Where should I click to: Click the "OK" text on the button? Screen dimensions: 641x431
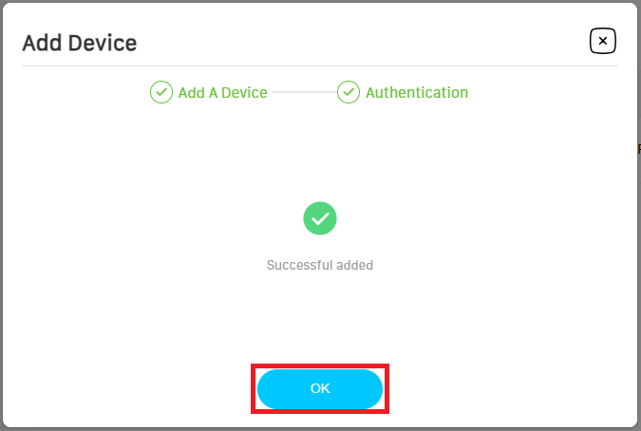320,389
